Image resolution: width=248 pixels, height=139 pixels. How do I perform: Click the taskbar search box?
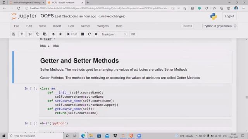click(x=35, y=136)
